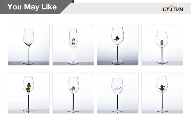Click the grey rosebud figurine in glass
The height and width of the screenshot is (120, 191).
(x=162, y=43)
